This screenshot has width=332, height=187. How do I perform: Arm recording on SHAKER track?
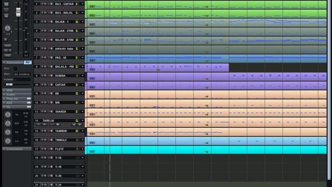48,112
